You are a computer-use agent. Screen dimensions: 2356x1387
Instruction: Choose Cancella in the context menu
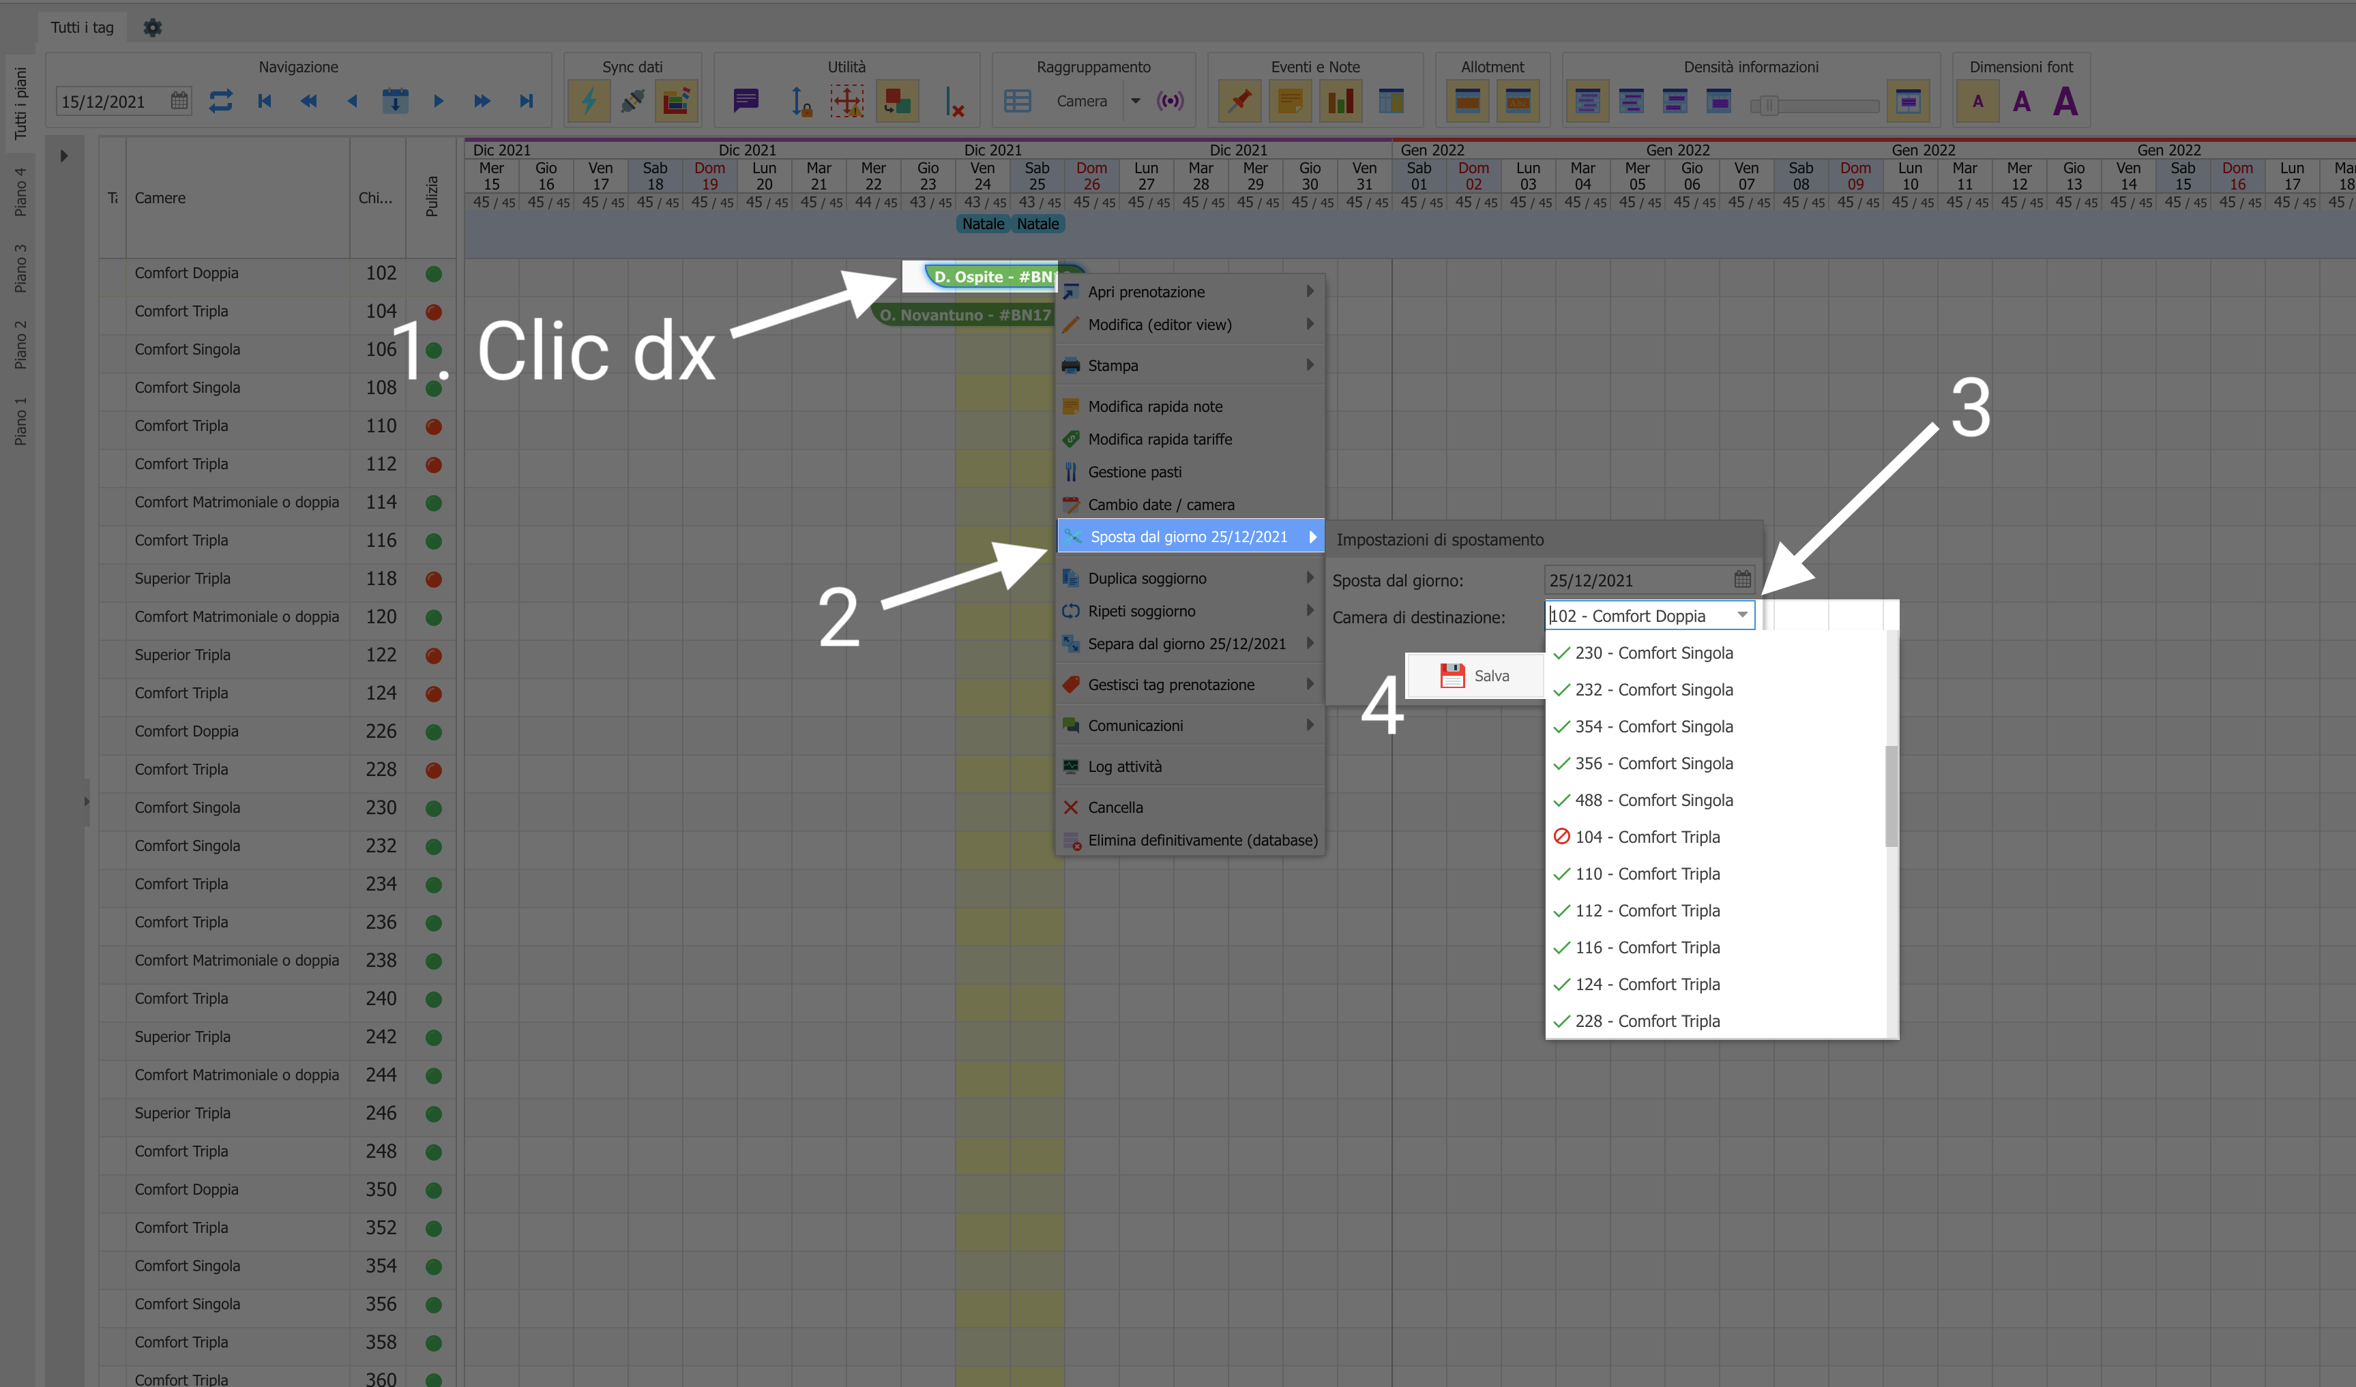[x=1190, y=807]
